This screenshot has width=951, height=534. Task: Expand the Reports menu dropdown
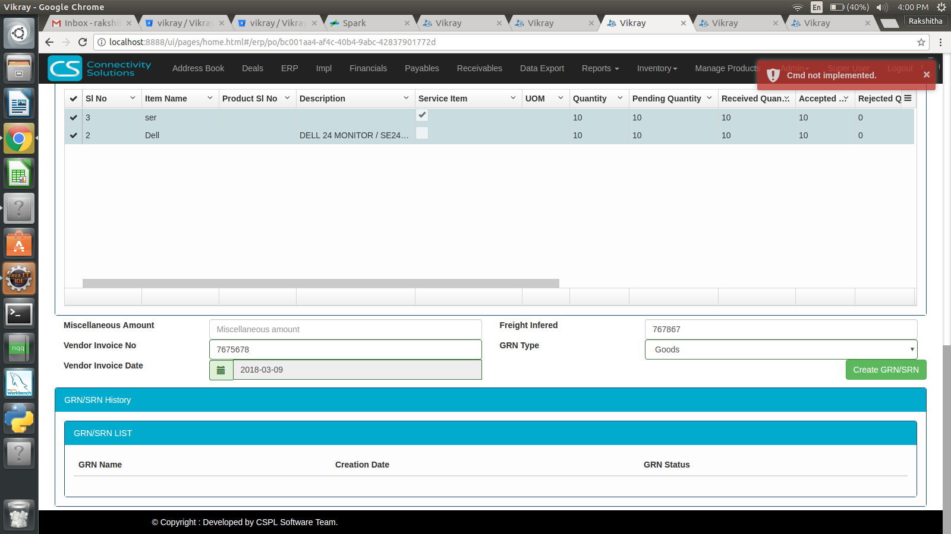[600, 68]
